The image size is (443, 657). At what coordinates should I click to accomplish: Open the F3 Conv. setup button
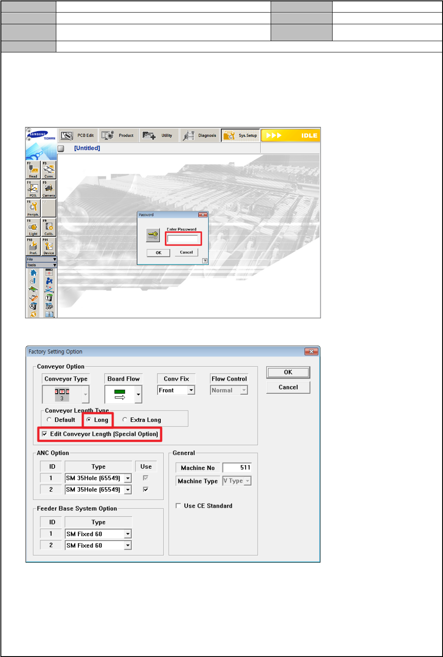click(49, 170)
